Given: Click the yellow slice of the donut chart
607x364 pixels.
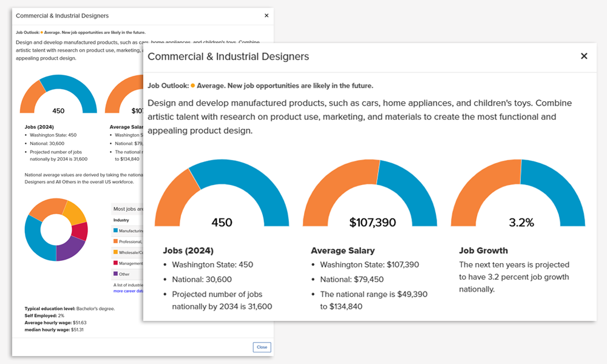Looking at the screenshot, I should click(73, 213).
